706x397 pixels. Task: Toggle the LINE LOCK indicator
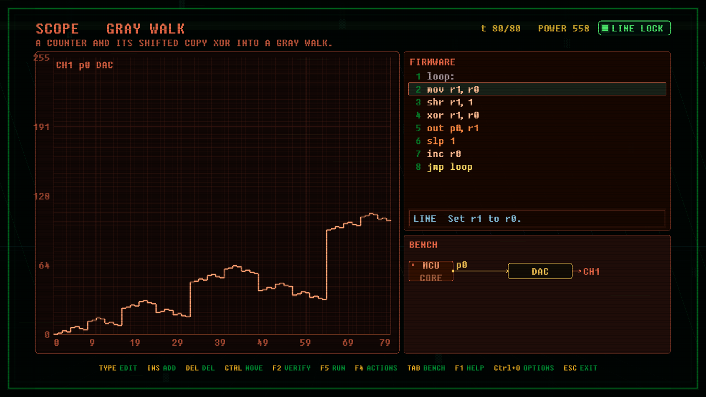(634, 28)
